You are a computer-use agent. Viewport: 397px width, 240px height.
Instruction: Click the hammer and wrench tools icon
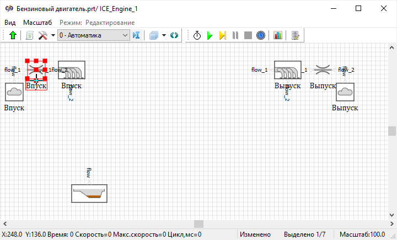[43, 35]
